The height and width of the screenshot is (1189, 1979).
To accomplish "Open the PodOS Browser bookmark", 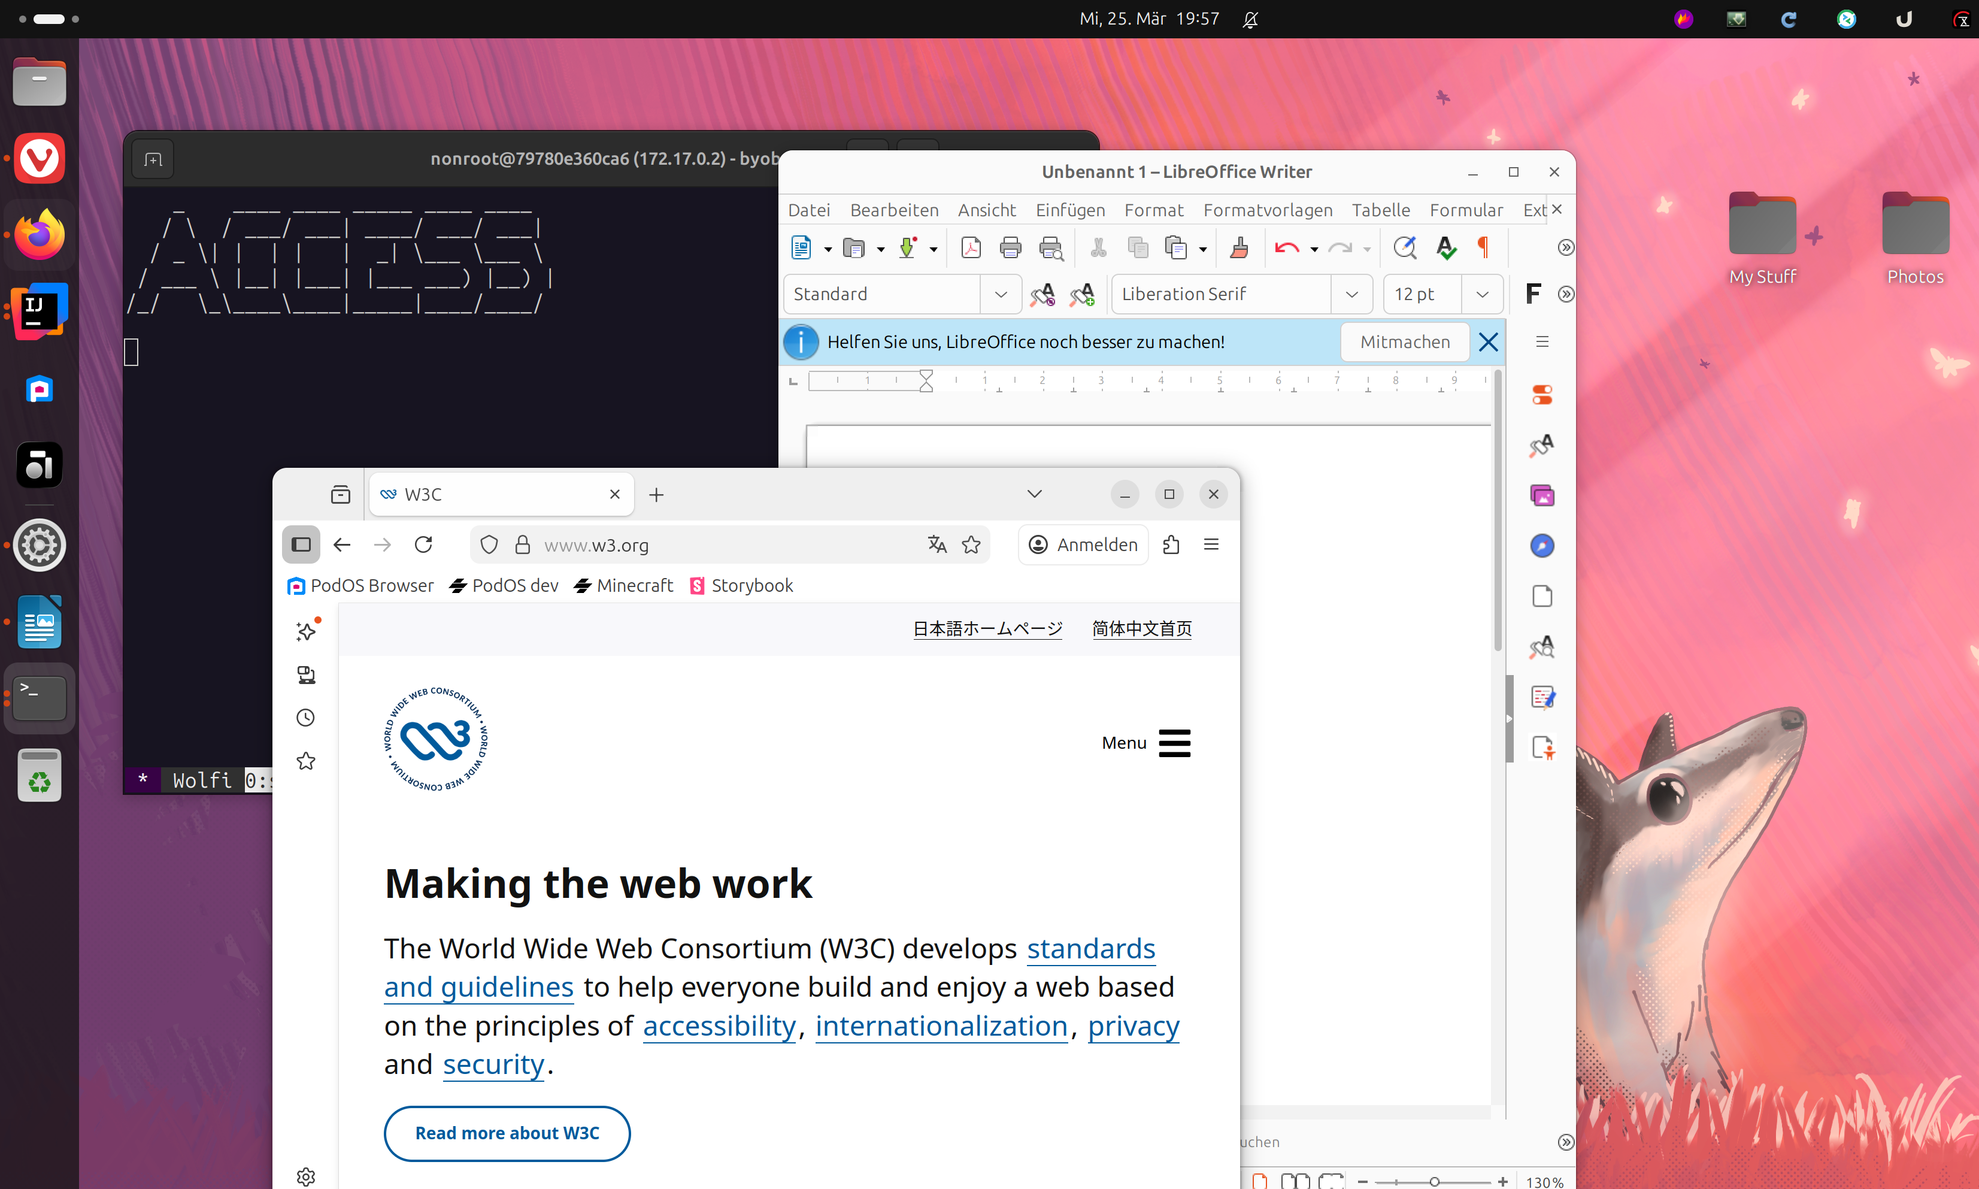I will click(x=360, y=586).
